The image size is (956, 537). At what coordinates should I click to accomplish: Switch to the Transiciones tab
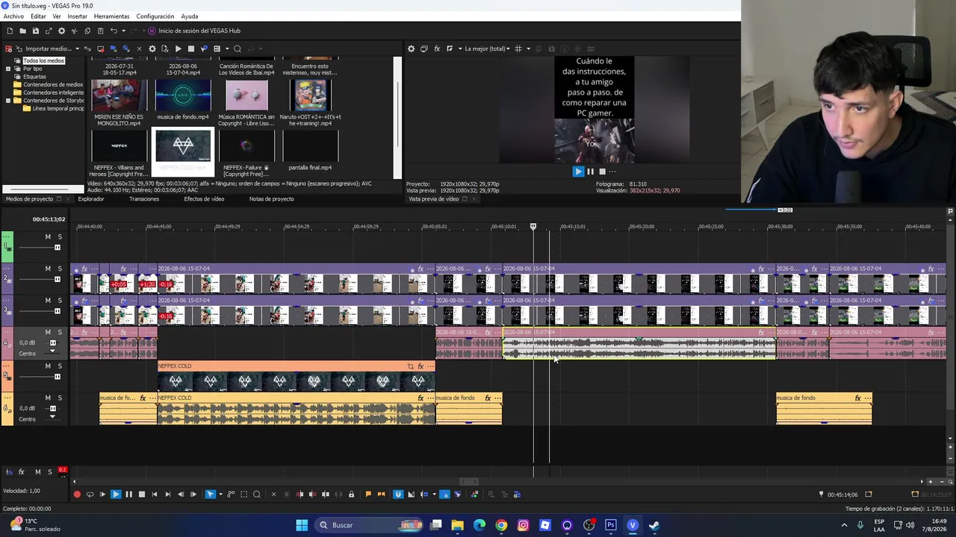point(144,199)
